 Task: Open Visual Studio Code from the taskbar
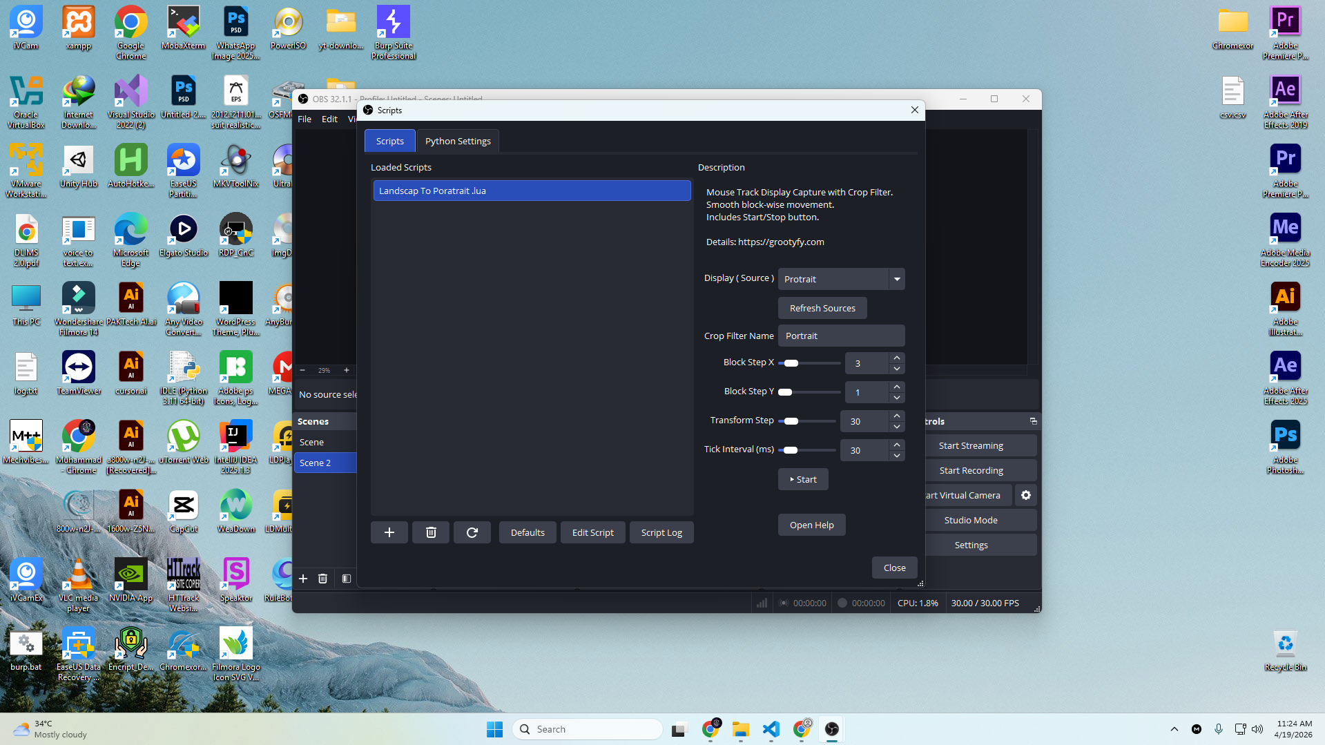pos(771,729)
